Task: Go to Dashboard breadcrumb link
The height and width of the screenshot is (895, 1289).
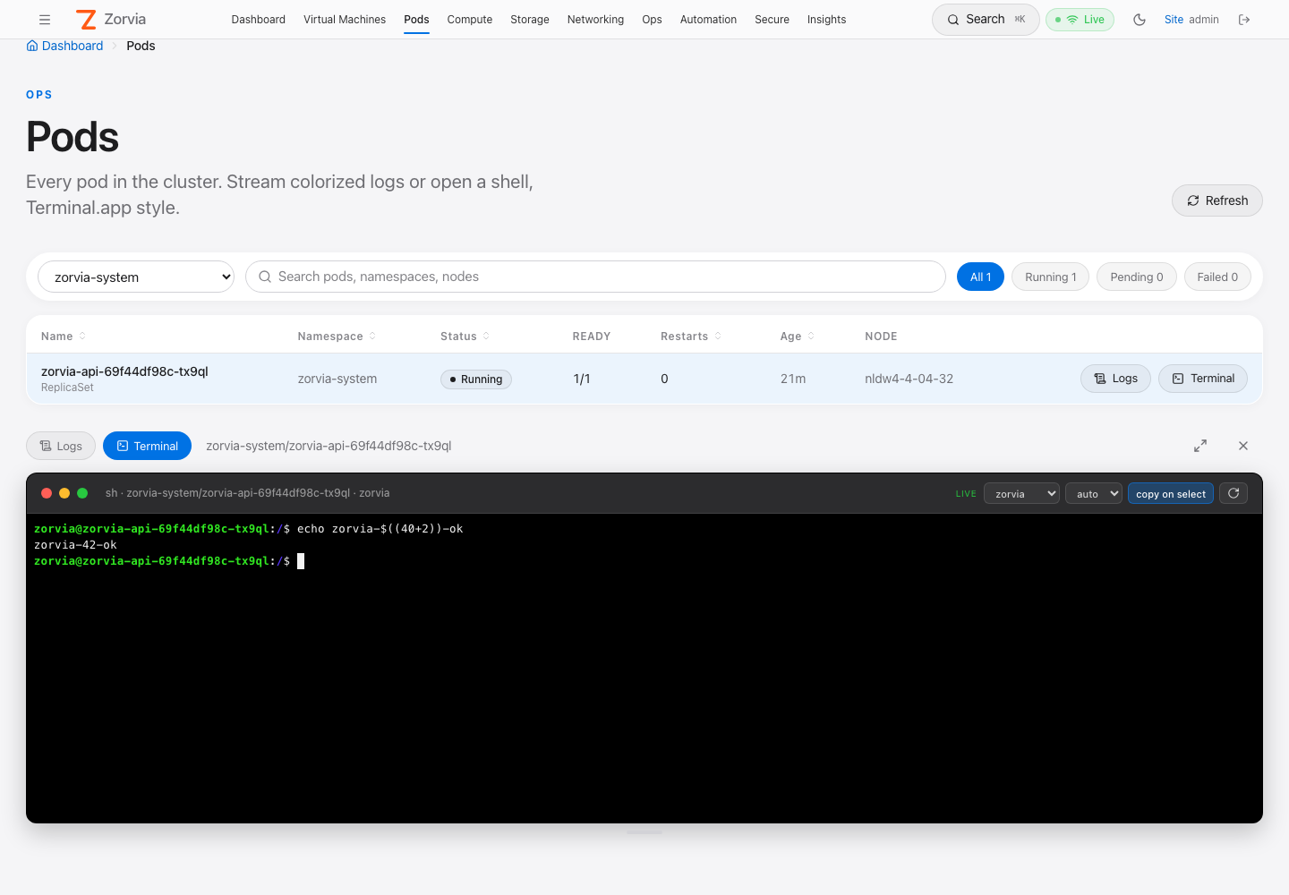Action: pyautogui.click(x=64, y=46)
